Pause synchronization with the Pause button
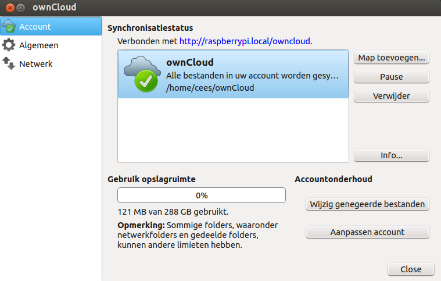 [391, 77]
